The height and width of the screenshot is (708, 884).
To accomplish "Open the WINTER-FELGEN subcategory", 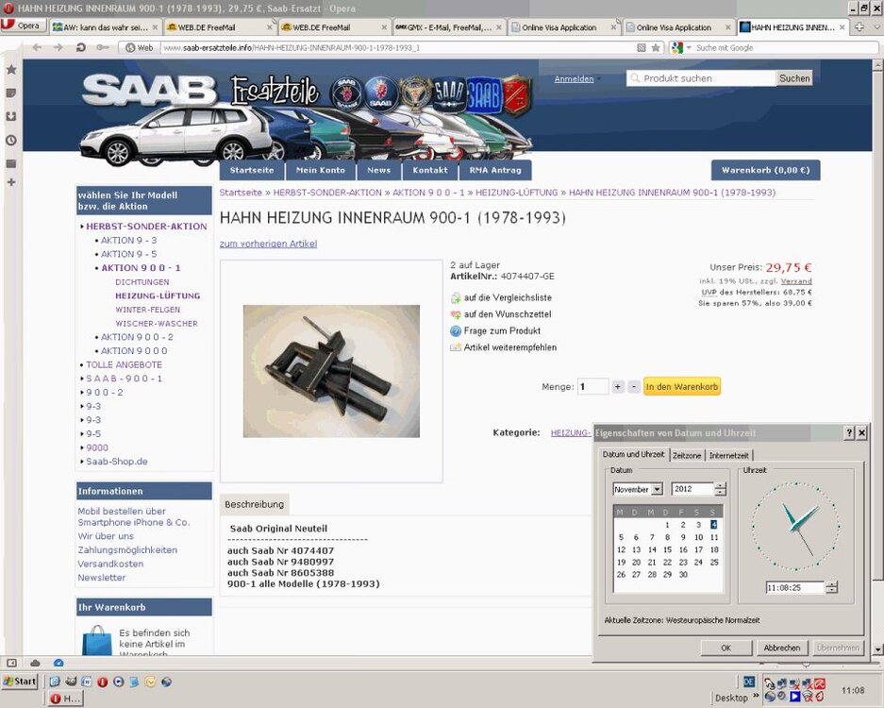I will pos(148,310).
